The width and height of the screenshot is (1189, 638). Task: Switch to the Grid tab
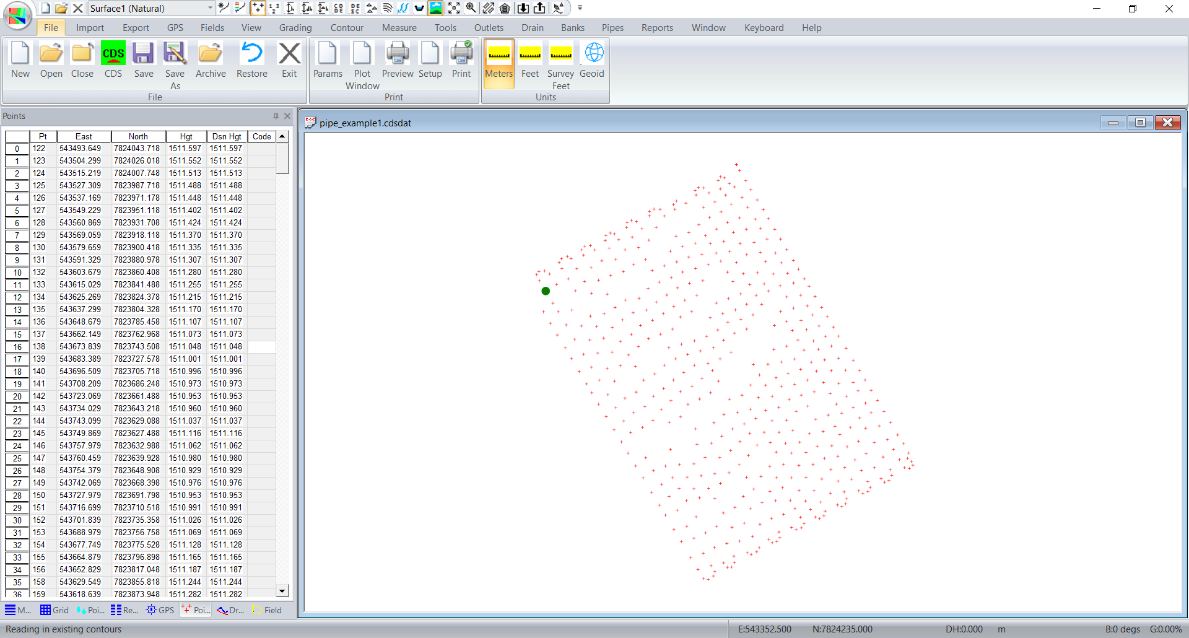(x=54, y=610)
